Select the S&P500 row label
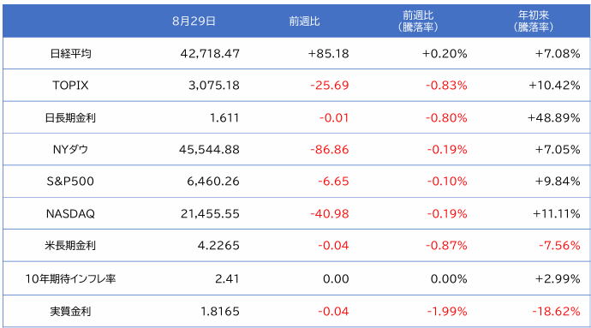The height and width of the screenshot is (328, 591). (70, 182)
